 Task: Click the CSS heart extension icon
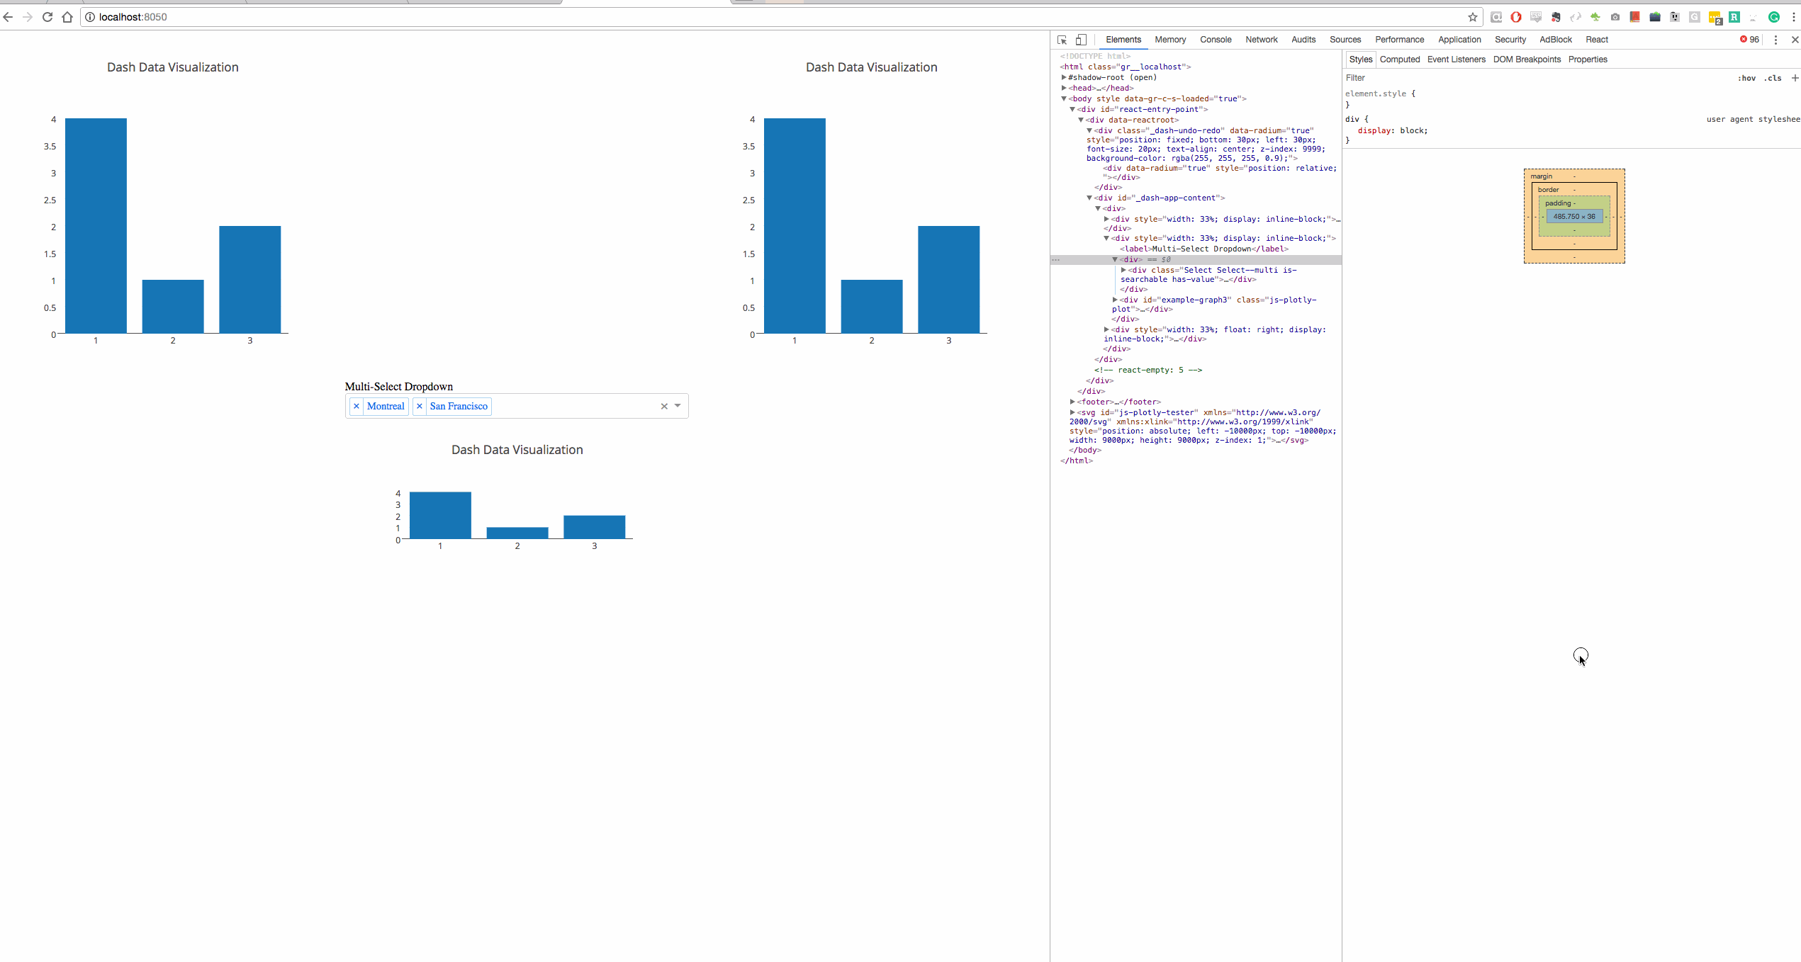[1536, 17]
